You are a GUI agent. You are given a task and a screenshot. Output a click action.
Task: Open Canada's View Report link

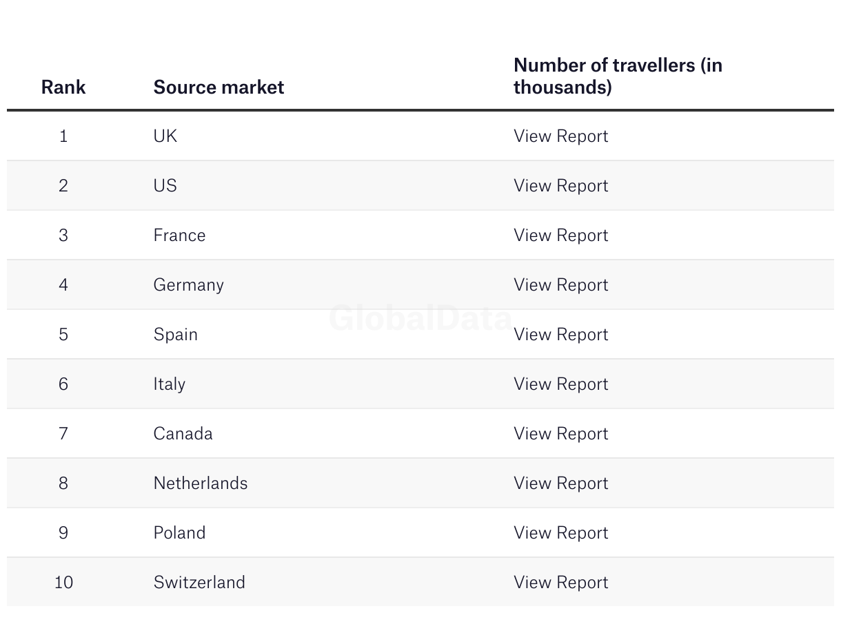[x=560, y=434]
